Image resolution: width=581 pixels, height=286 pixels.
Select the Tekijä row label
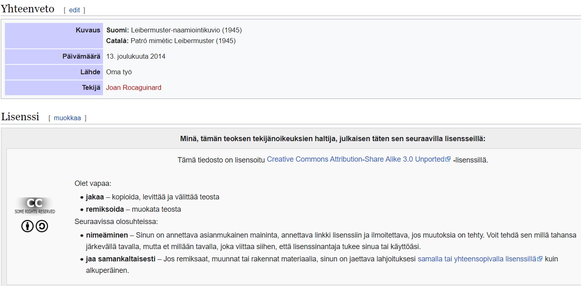91,87
